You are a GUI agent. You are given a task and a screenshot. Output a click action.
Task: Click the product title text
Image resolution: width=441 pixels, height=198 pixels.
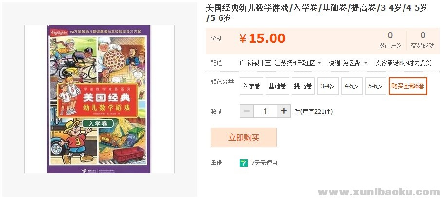[x=316, y=13]
